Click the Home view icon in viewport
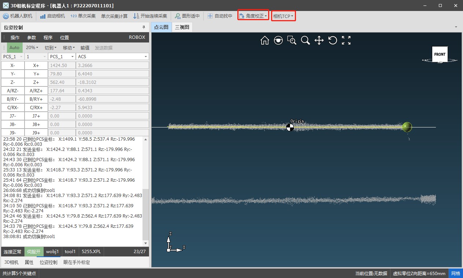463x278 pixels. coord(264,40)
